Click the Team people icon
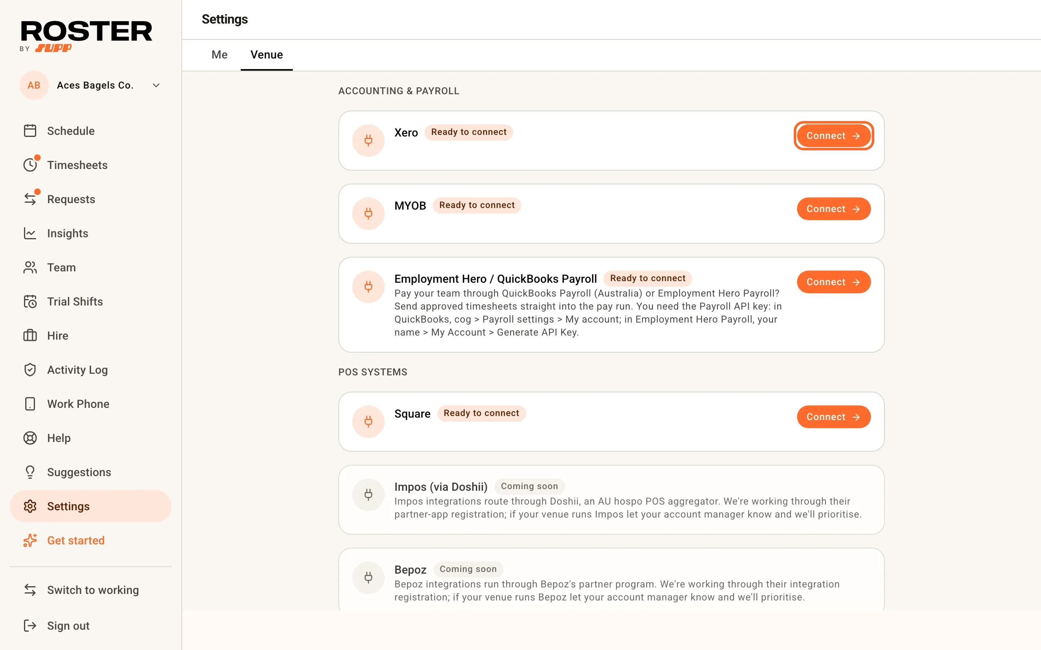This screenshot has width=1041, height=650. point(30,267)
